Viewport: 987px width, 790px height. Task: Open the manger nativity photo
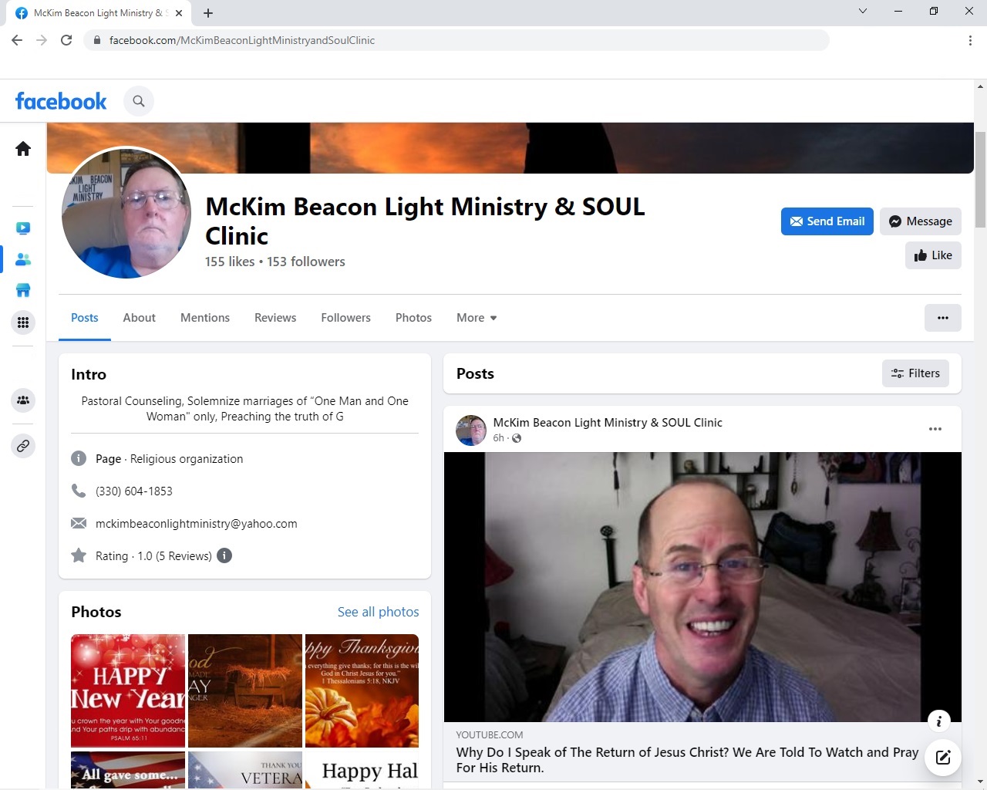[245, 691]
